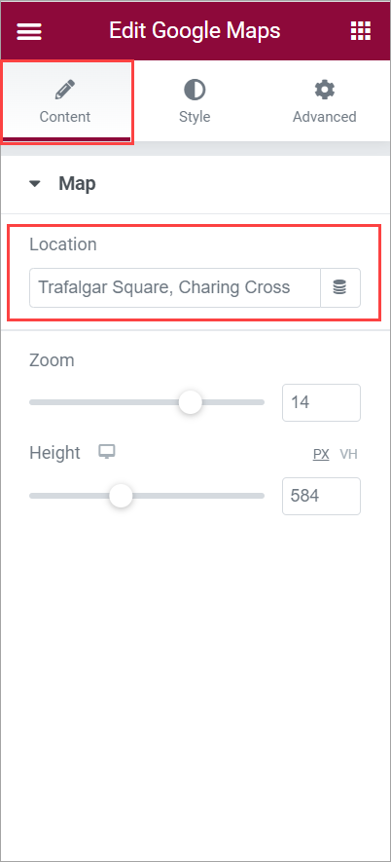Open the Advanced gear icon tab
Screen dimensions: 391x862
tap(325, 101)
